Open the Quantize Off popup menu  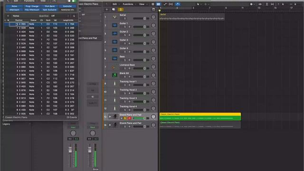click(60, 16)
